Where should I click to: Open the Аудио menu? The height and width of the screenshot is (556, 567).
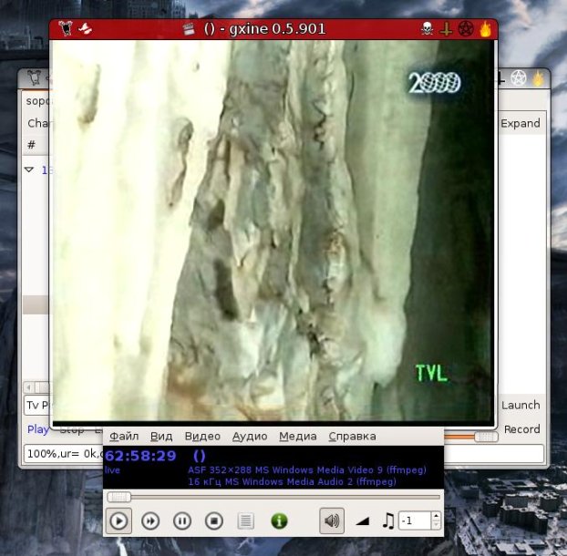[250, 437]
